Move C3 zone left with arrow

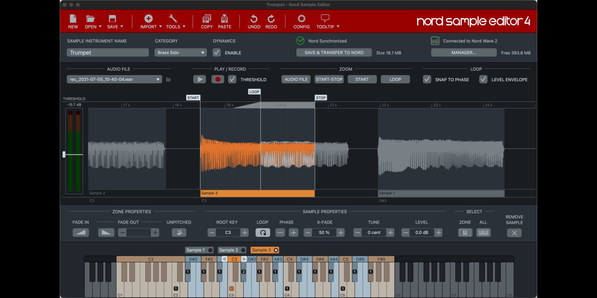pyautogui.click(x=224, y=259)
